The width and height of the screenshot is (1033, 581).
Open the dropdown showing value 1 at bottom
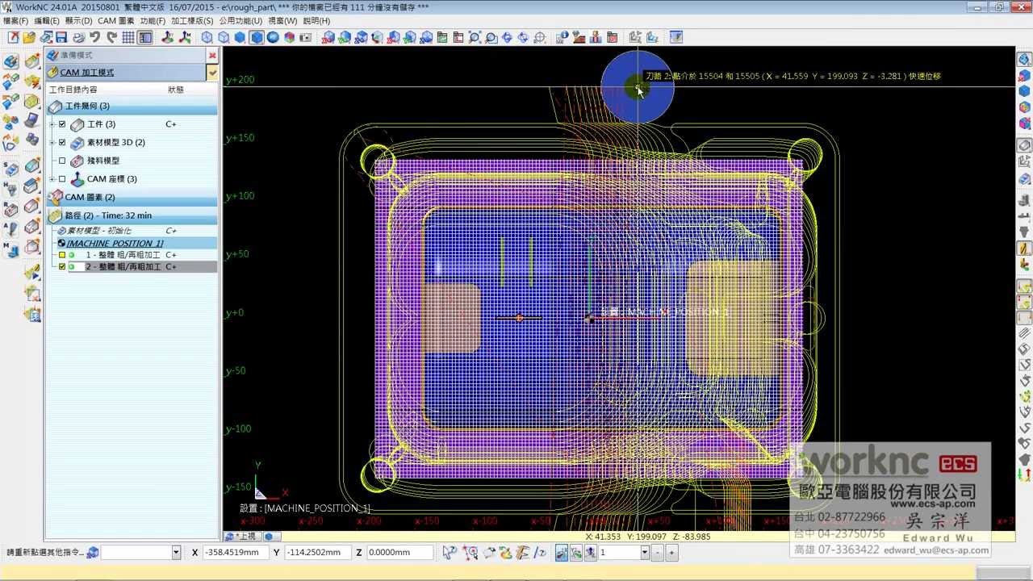click(644, 552)
